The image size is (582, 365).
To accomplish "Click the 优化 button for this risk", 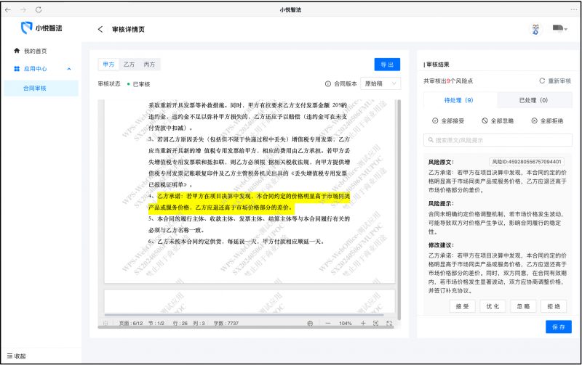I will [493, 307].
